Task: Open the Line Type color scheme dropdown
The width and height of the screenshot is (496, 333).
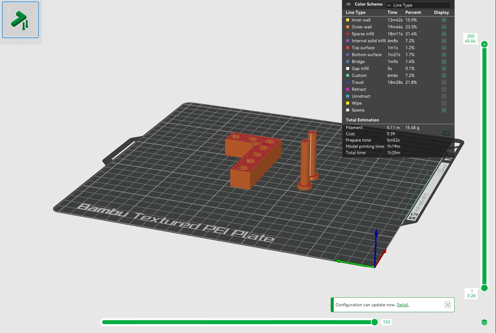Action: click(418, 5)
